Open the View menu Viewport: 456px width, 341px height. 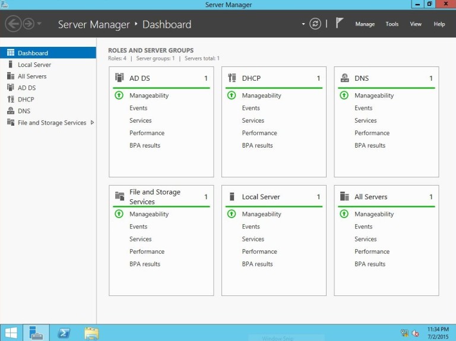coord(416,24)
